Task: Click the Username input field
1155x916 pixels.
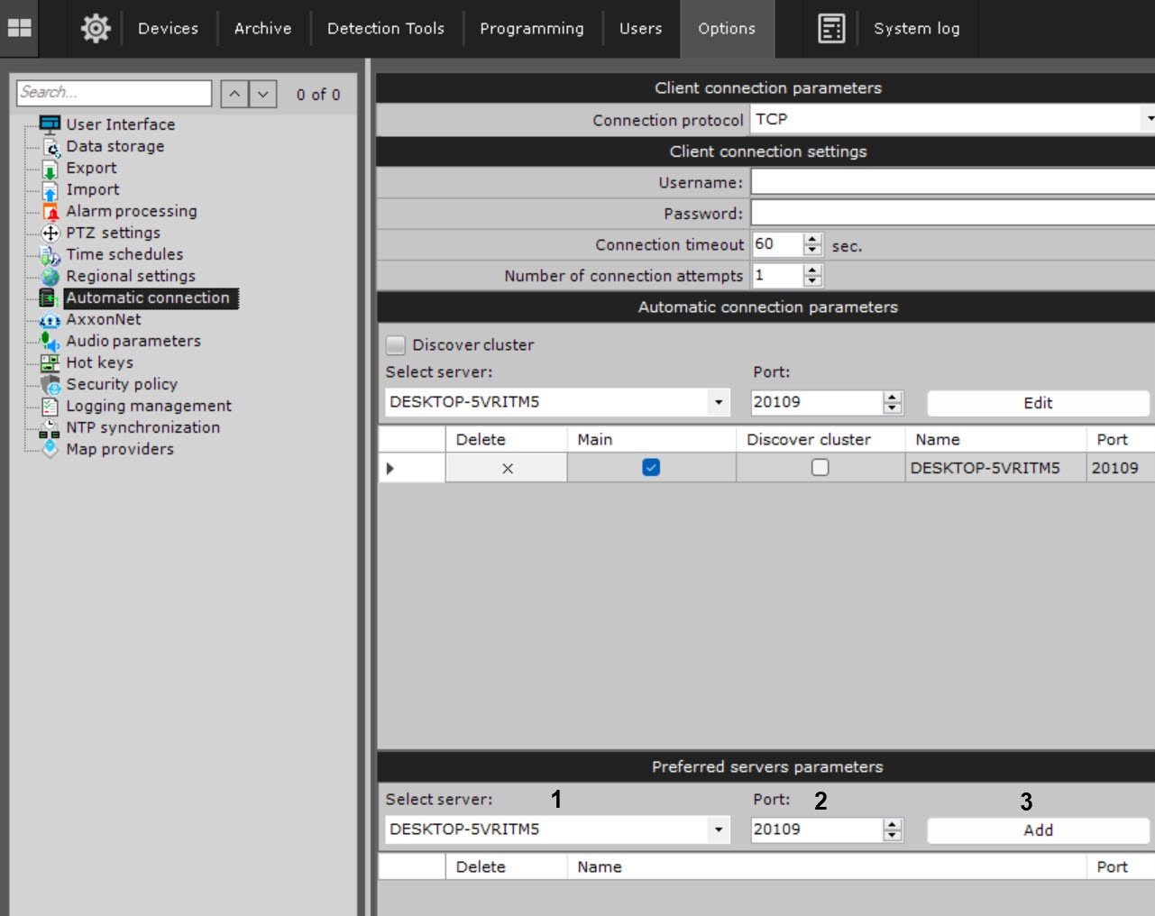Action: (x=952, y=182)
